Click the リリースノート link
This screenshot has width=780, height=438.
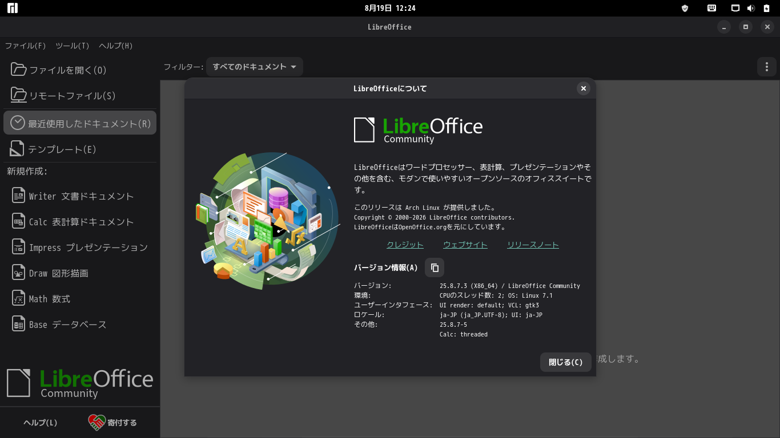click(533, 245)
